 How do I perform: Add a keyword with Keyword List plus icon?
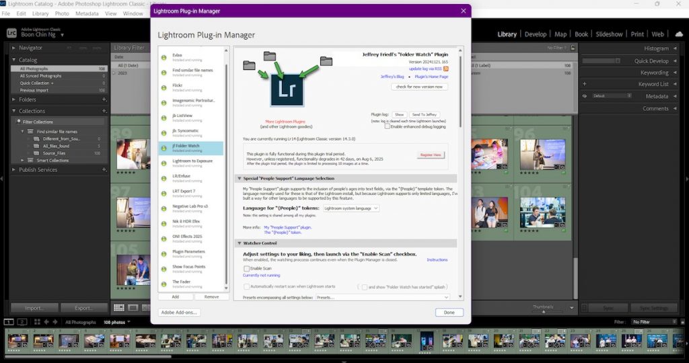click(x=585, y=84)
